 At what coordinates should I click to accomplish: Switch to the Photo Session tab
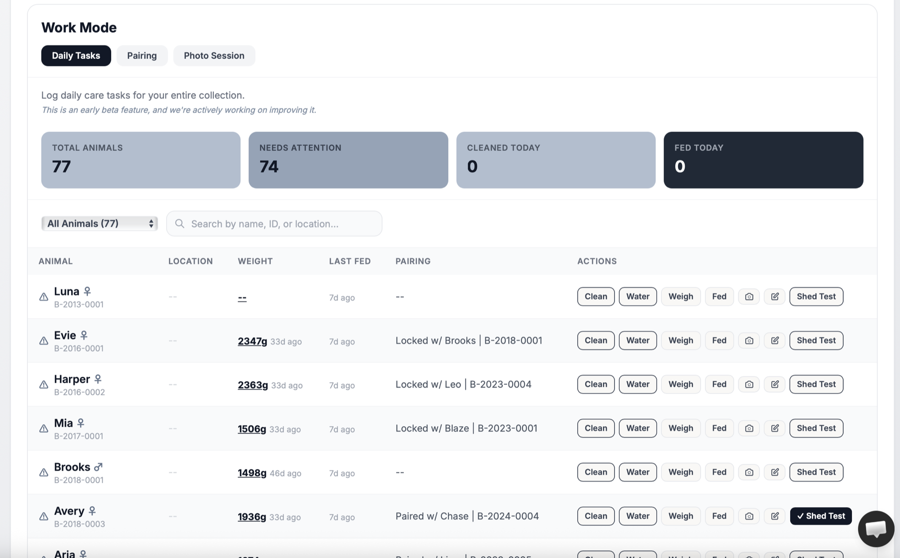tap(214, 55)
